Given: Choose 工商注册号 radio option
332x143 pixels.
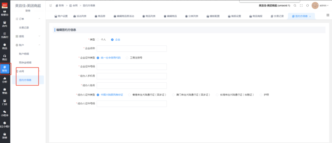Looking at the screenshot, I should (127, 57).
